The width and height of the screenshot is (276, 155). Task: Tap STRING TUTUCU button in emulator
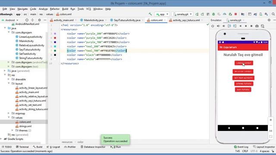coord(244,84)
